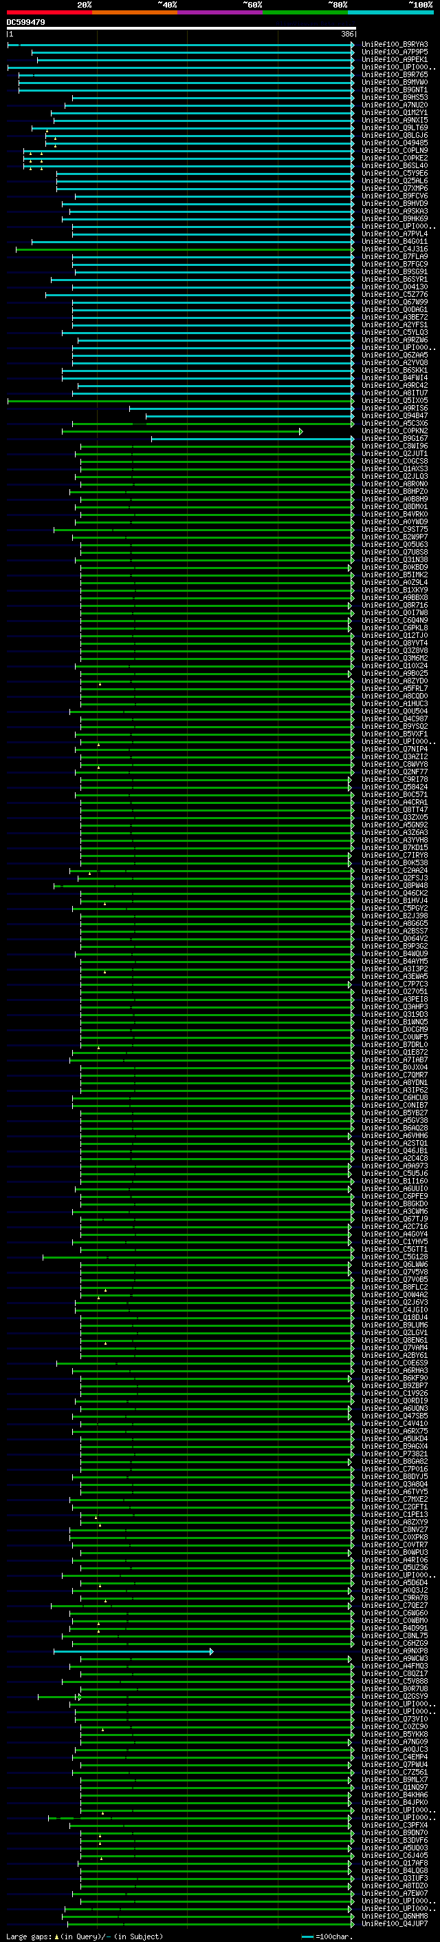440x1942 pixels.
Task: Click the red 20% identity legend segment
Action: [49, 12]
